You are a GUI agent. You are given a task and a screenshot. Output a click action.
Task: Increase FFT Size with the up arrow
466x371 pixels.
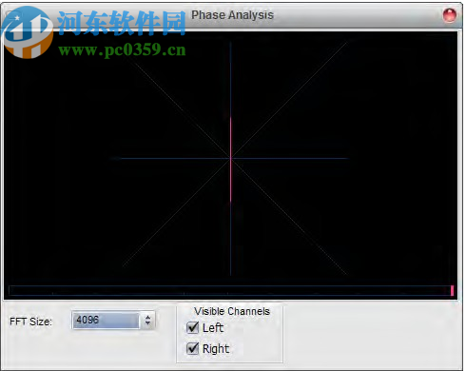[147, 317]
